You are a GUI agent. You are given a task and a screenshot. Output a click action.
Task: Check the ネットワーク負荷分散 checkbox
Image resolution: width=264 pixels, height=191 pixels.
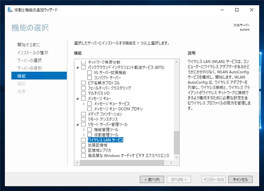coord(83,62)
